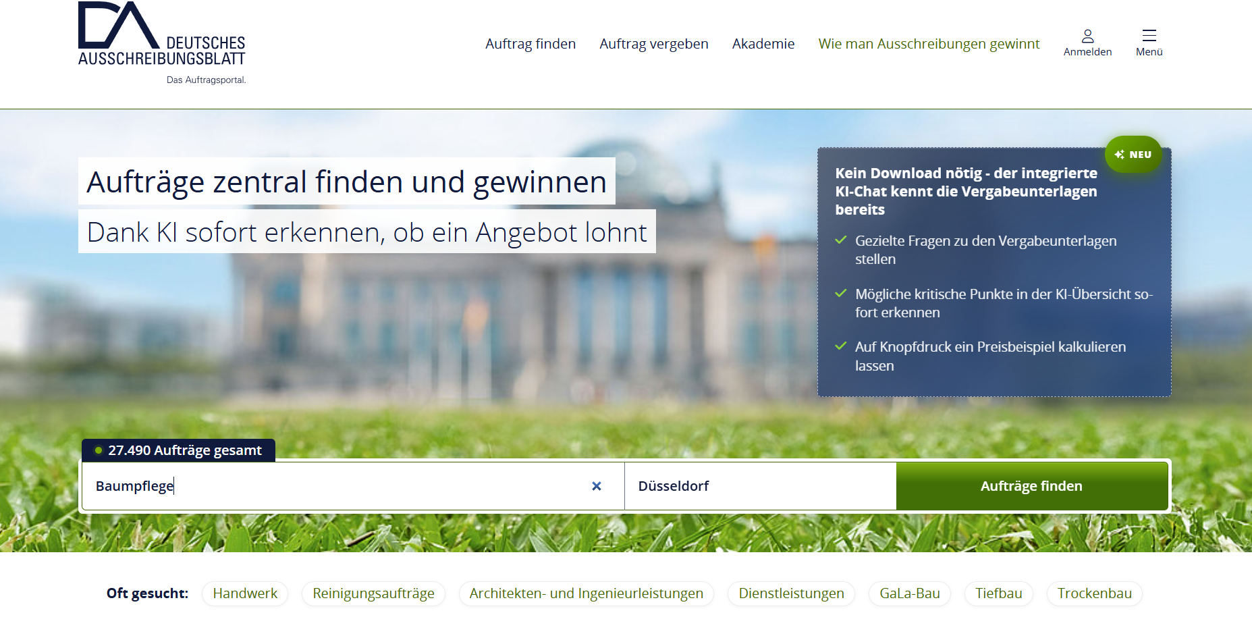Select the Reinigungsaufträge chip
Screen dimensions: 1252x642
(x=373, y=593)
